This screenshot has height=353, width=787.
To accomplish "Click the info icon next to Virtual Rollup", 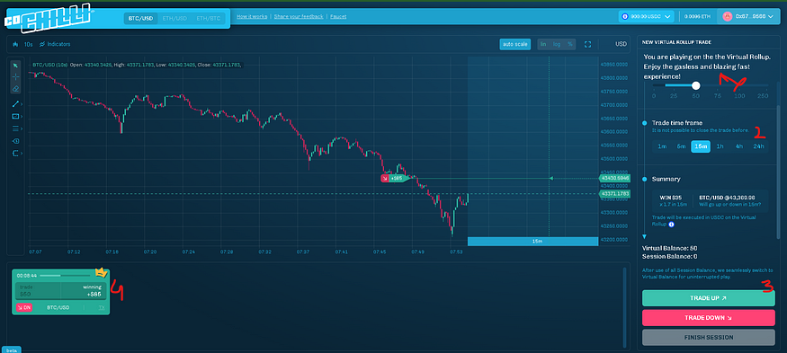I will pos(671,225).
